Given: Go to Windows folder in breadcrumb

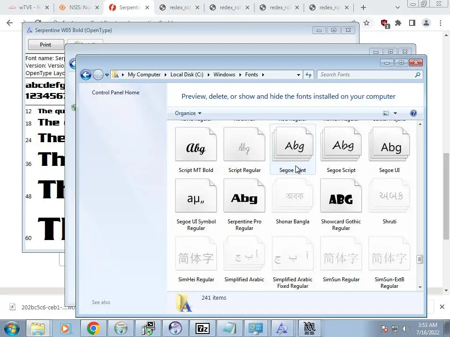Looking at the screenshot, I should coord(224,75).
